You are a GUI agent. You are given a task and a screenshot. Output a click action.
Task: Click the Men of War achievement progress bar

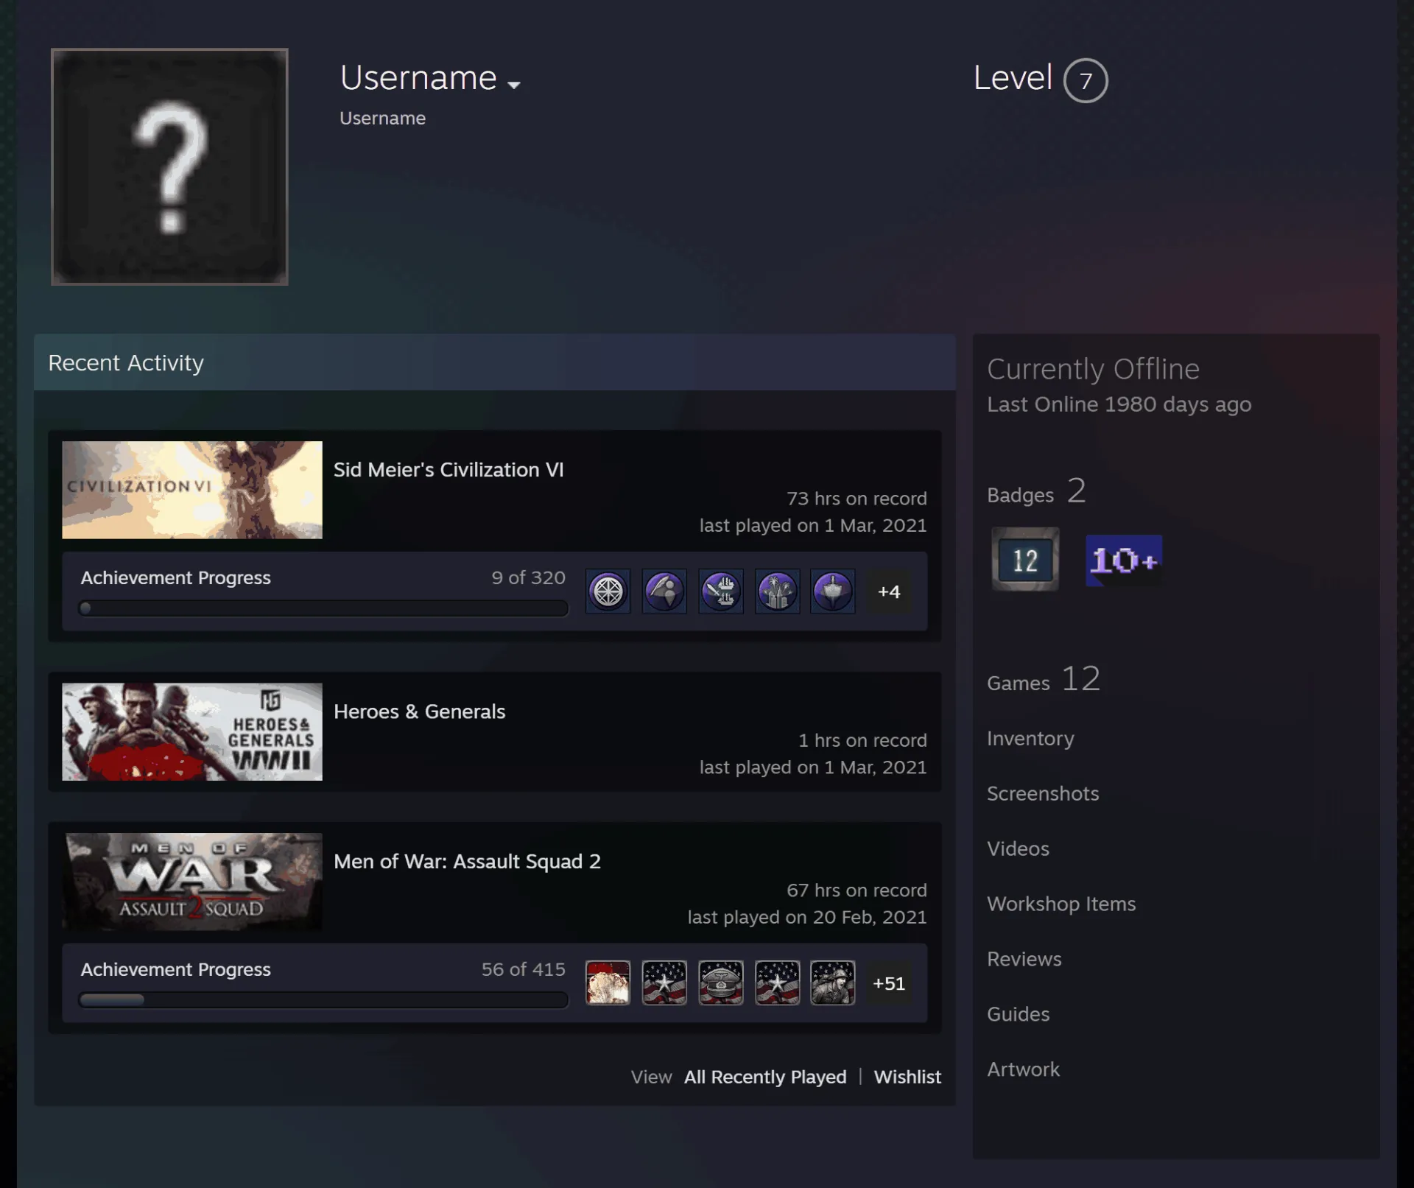323,1000
